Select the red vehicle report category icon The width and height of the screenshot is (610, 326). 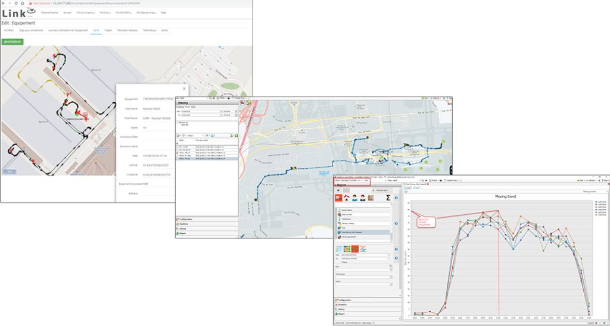click(x=338, y=198)
